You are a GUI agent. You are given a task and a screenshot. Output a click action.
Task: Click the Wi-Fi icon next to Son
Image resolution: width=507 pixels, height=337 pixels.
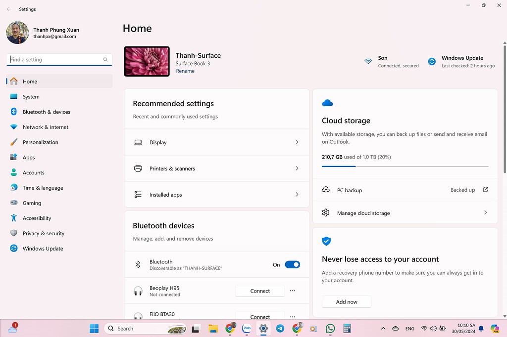coord(368,61)
